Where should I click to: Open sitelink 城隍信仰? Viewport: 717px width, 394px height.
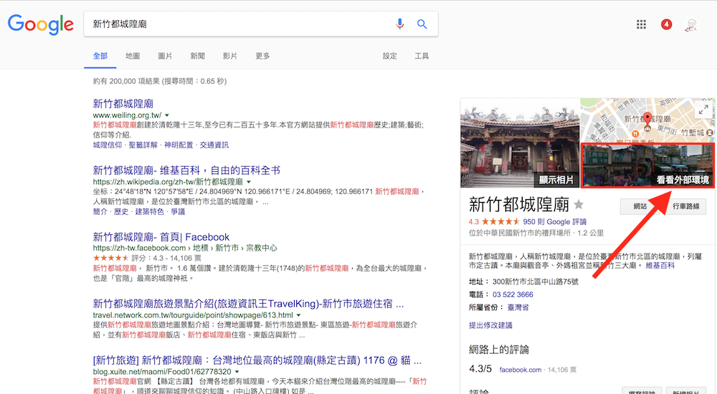tap(108, 145)
